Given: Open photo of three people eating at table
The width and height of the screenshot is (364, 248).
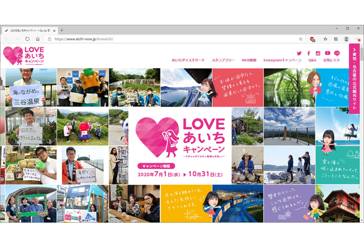Looking at the screenshot, I should tap(135, 204).
